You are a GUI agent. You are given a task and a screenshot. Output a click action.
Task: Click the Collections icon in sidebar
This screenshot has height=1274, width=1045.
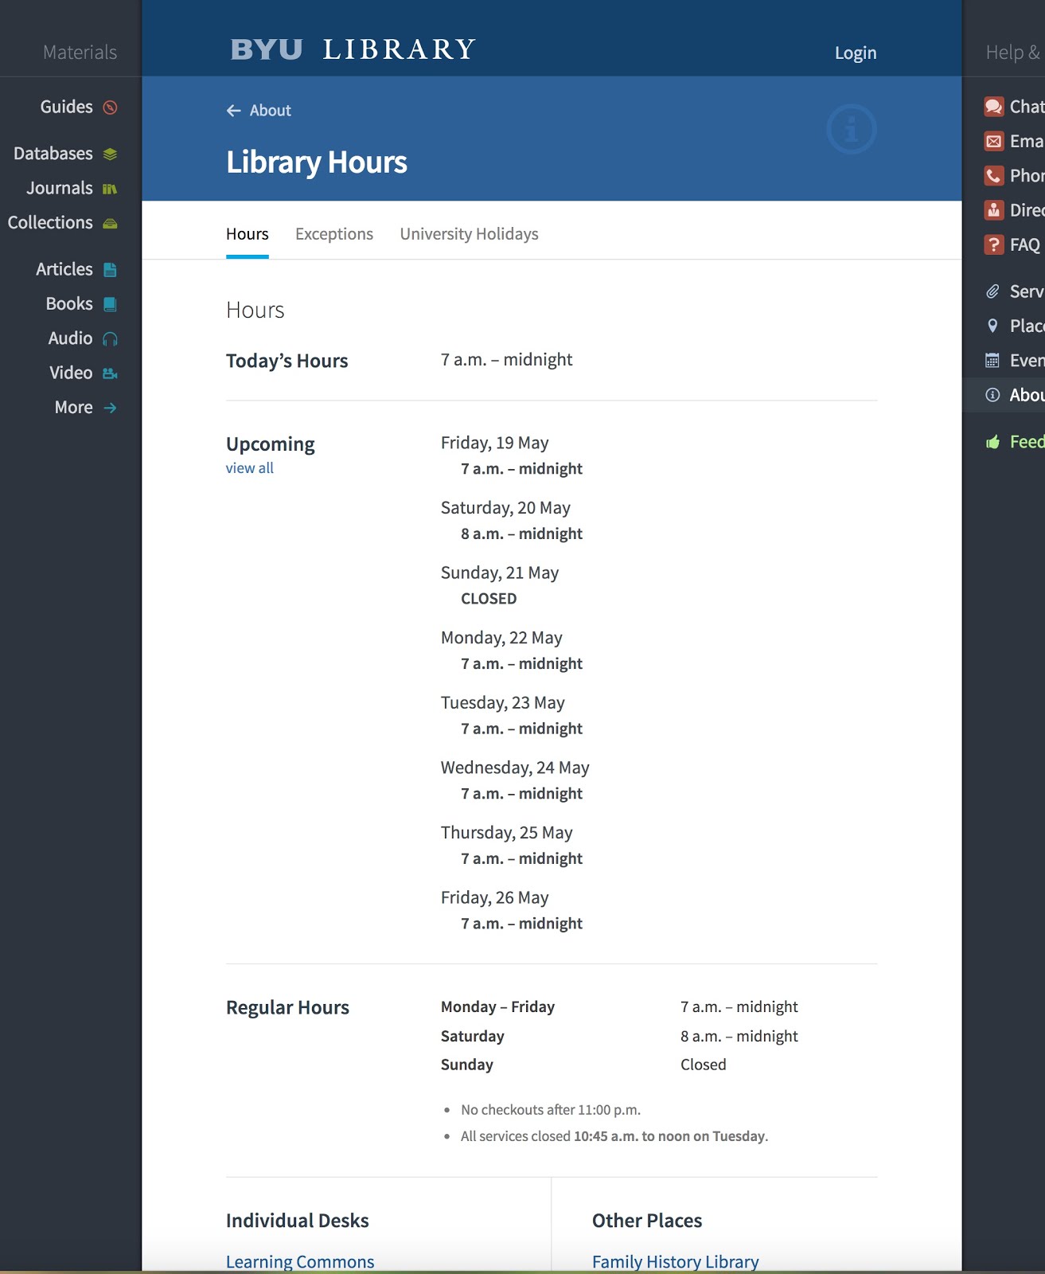tap(111, 223)
